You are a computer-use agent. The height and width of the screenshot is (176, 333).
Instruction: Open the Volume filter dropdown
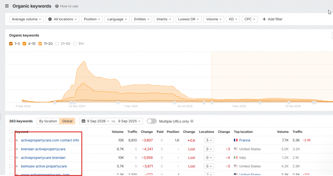click(x=214, y=19)
